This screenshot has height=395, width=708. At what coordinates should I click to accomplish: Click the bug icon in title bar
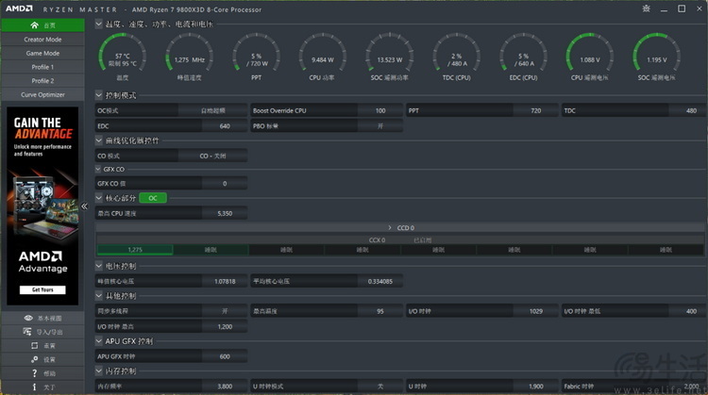[x=646, y=8]
